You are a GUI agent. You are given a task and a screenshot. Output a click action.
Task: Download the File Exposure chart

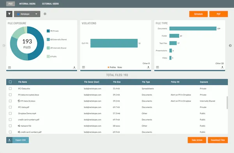pos(74,68)
